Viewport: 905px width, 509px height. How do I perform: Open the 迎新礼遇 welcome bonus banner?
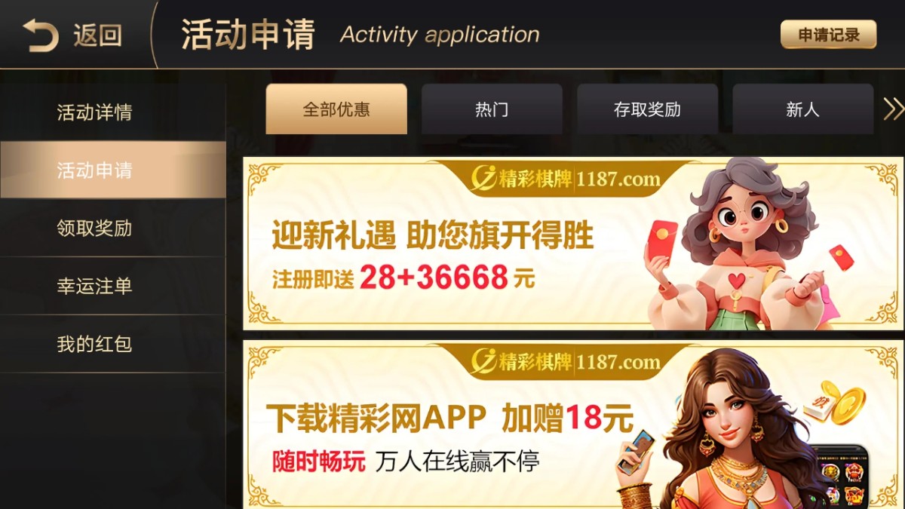pyautogui.click(x=573, y=244)
